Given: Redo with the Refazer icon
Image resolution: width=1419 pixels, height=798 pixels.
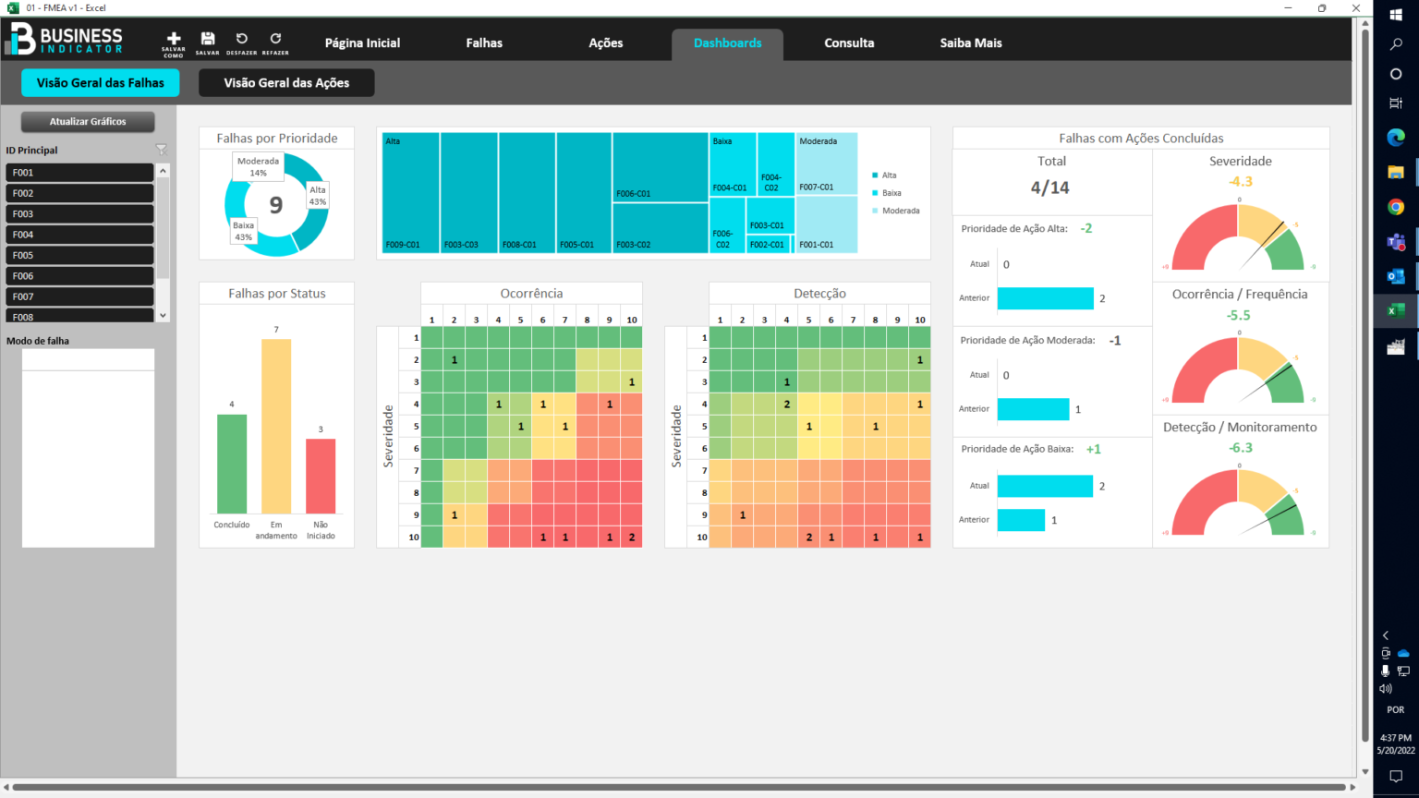Looking at the screenshot, I should pyautogui.click(x=275, y=40).
